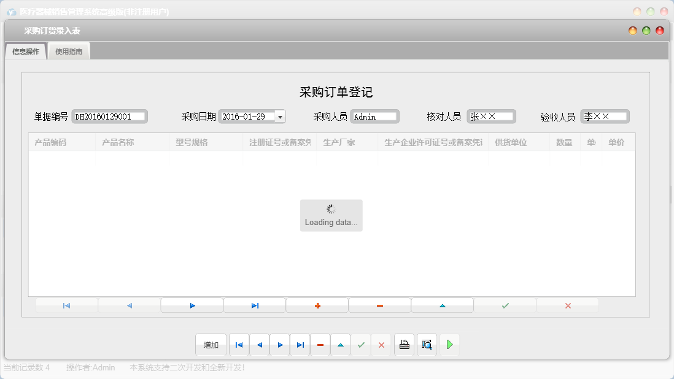Select the 采购人员 text box
Screen dimensions: 674x379
click(376, 116)
